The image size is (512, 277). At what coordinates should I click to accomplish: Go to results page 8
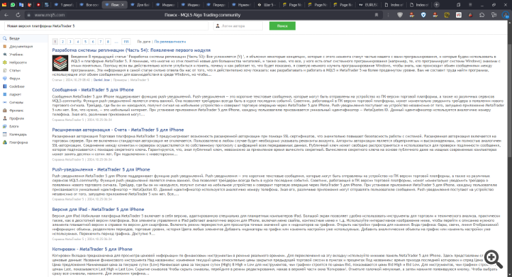pos(108,42)
